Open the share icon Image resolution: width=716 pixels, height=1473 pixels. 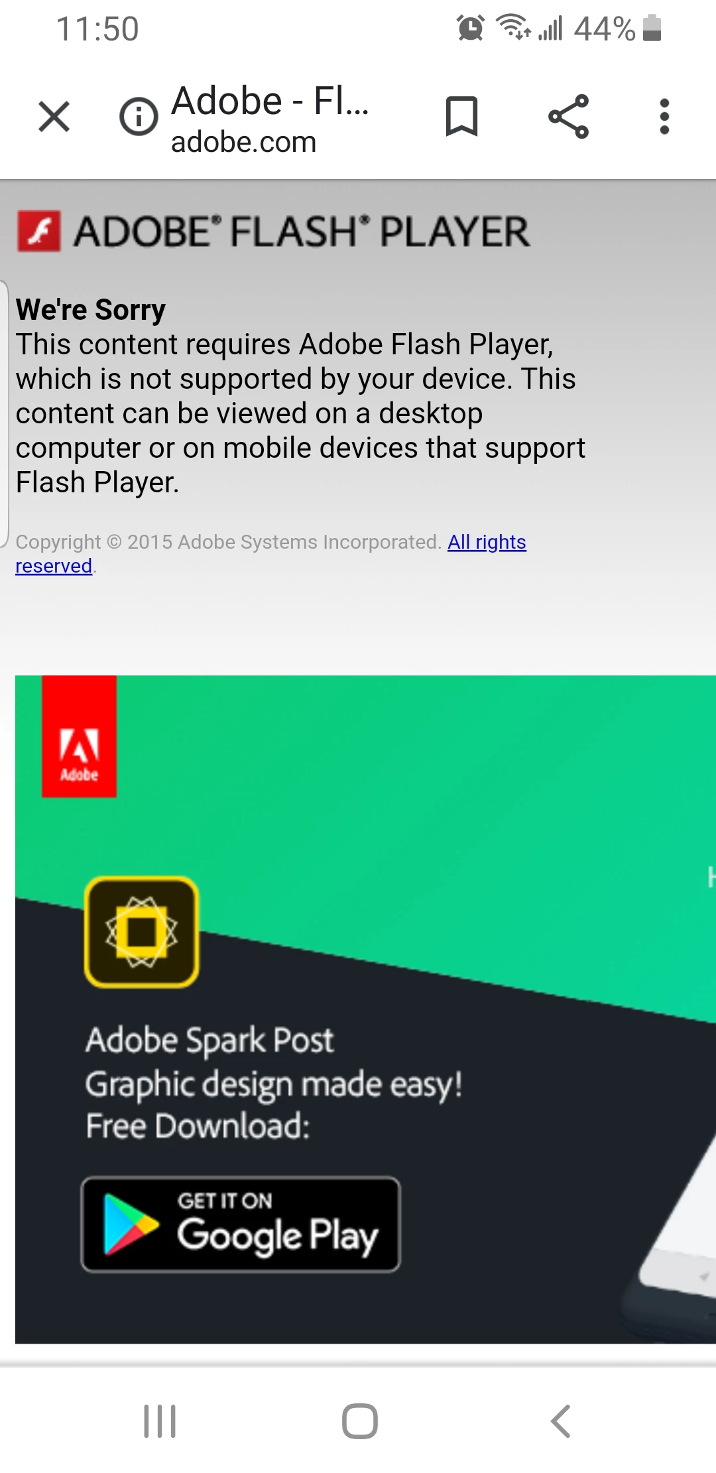(x=569, y=117)
